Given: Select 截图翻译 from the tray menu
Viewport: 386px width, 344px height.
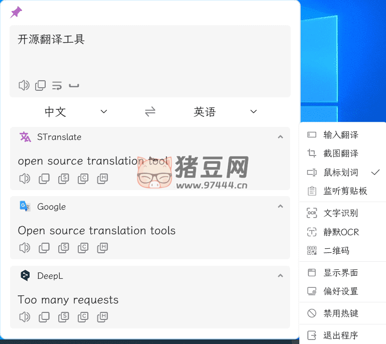Looking at the screenshot, I should 341,153.
